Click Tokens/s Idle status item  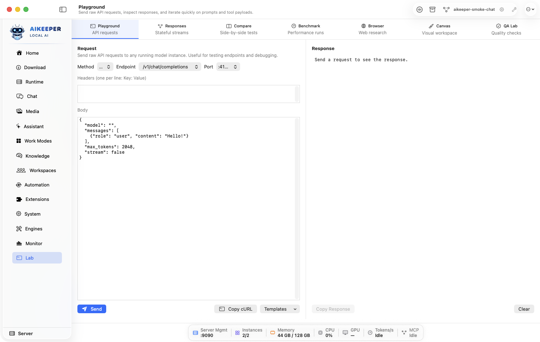(381, 333)
